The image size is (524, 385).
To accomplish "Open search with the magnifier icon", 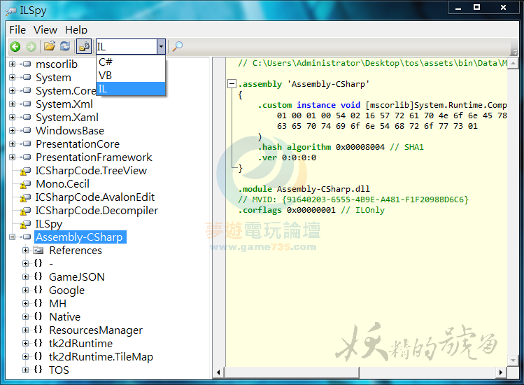I will click(177, 46).
